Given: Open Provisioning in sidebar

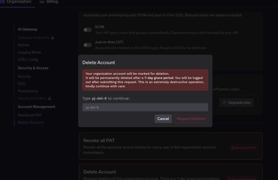Looking at the screenshot, I should point(28,91).
